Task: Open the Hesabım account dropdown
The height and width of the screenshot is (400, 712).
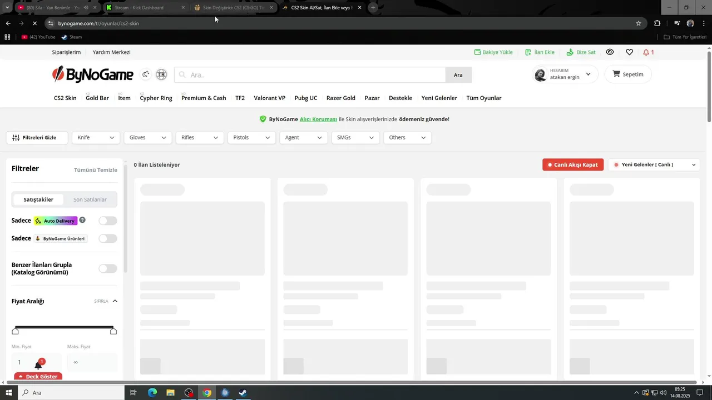Action: click(565, 74)
